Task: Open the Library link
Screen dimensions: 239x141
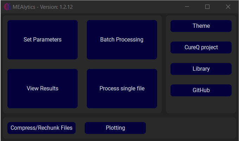Action: [x=201, y=69]
